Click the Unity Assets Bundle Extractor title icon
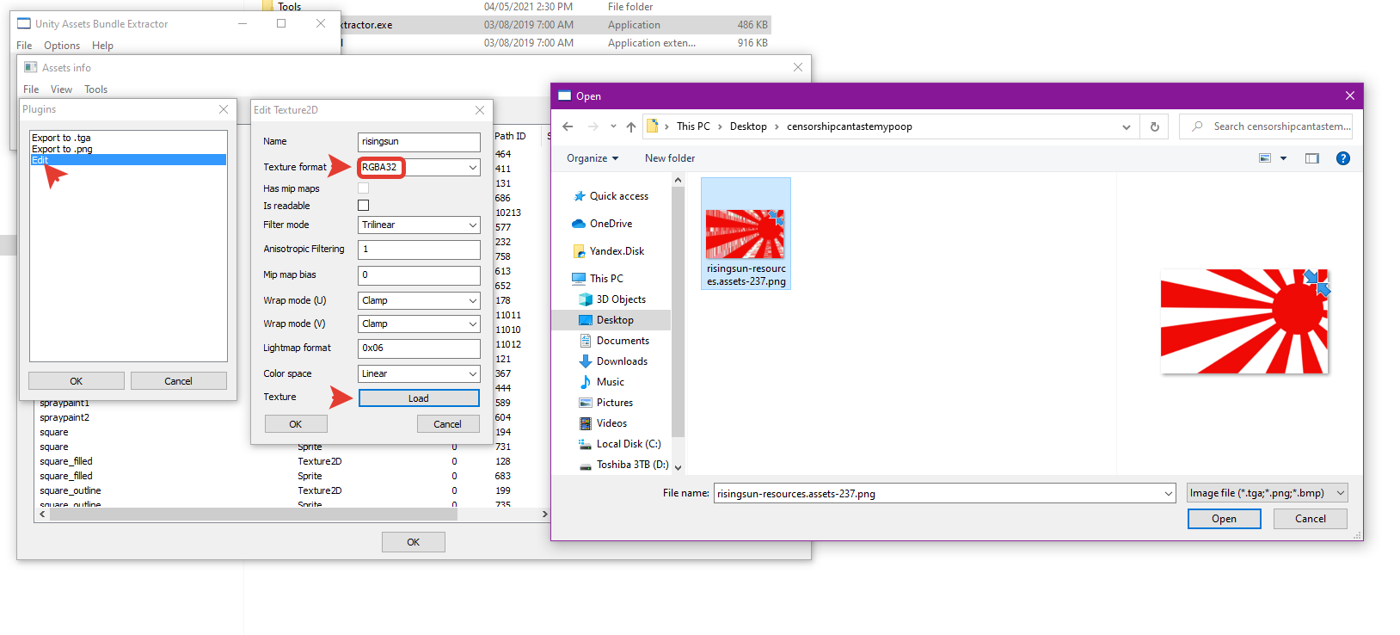Screen dimensions: 1400x635 [x=24, y=24]
